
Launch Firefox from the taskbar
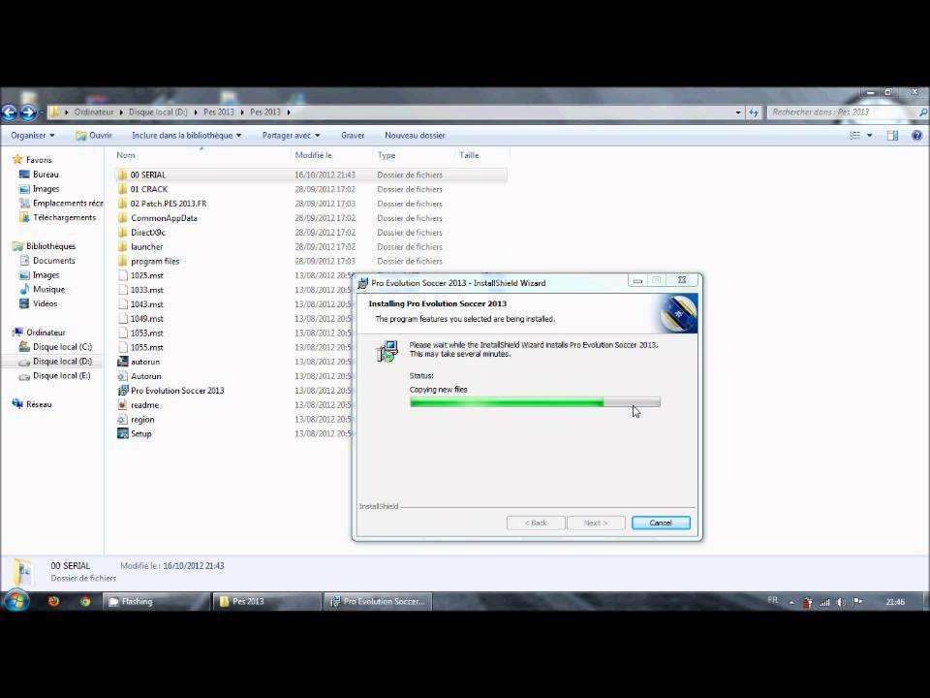tap(53, 601)
